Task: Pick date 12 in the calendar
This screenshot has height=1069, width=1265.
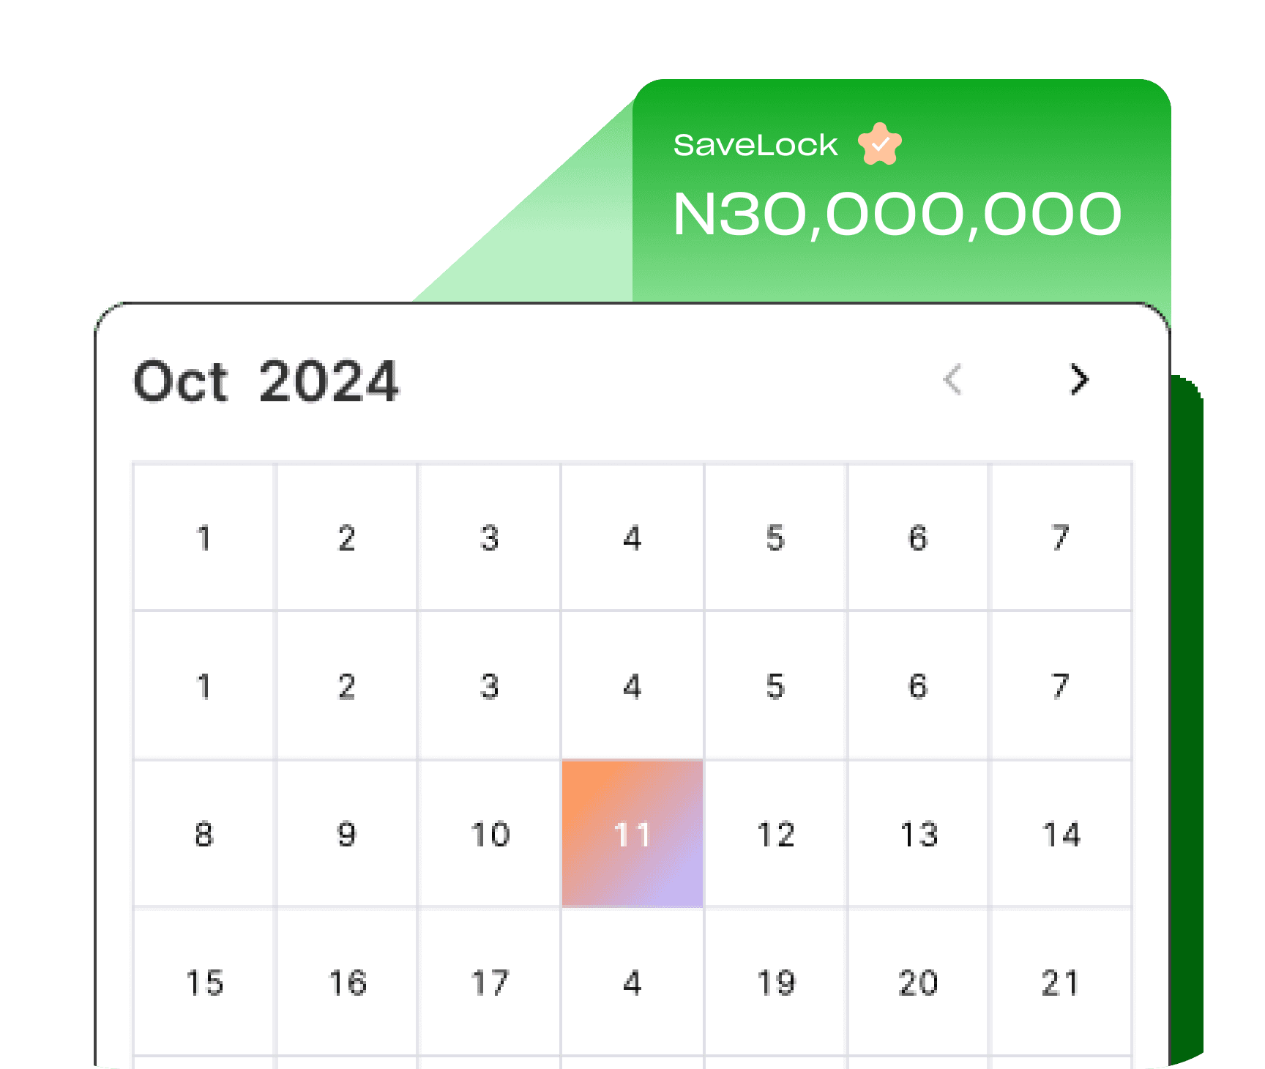Action: point(775,834)
